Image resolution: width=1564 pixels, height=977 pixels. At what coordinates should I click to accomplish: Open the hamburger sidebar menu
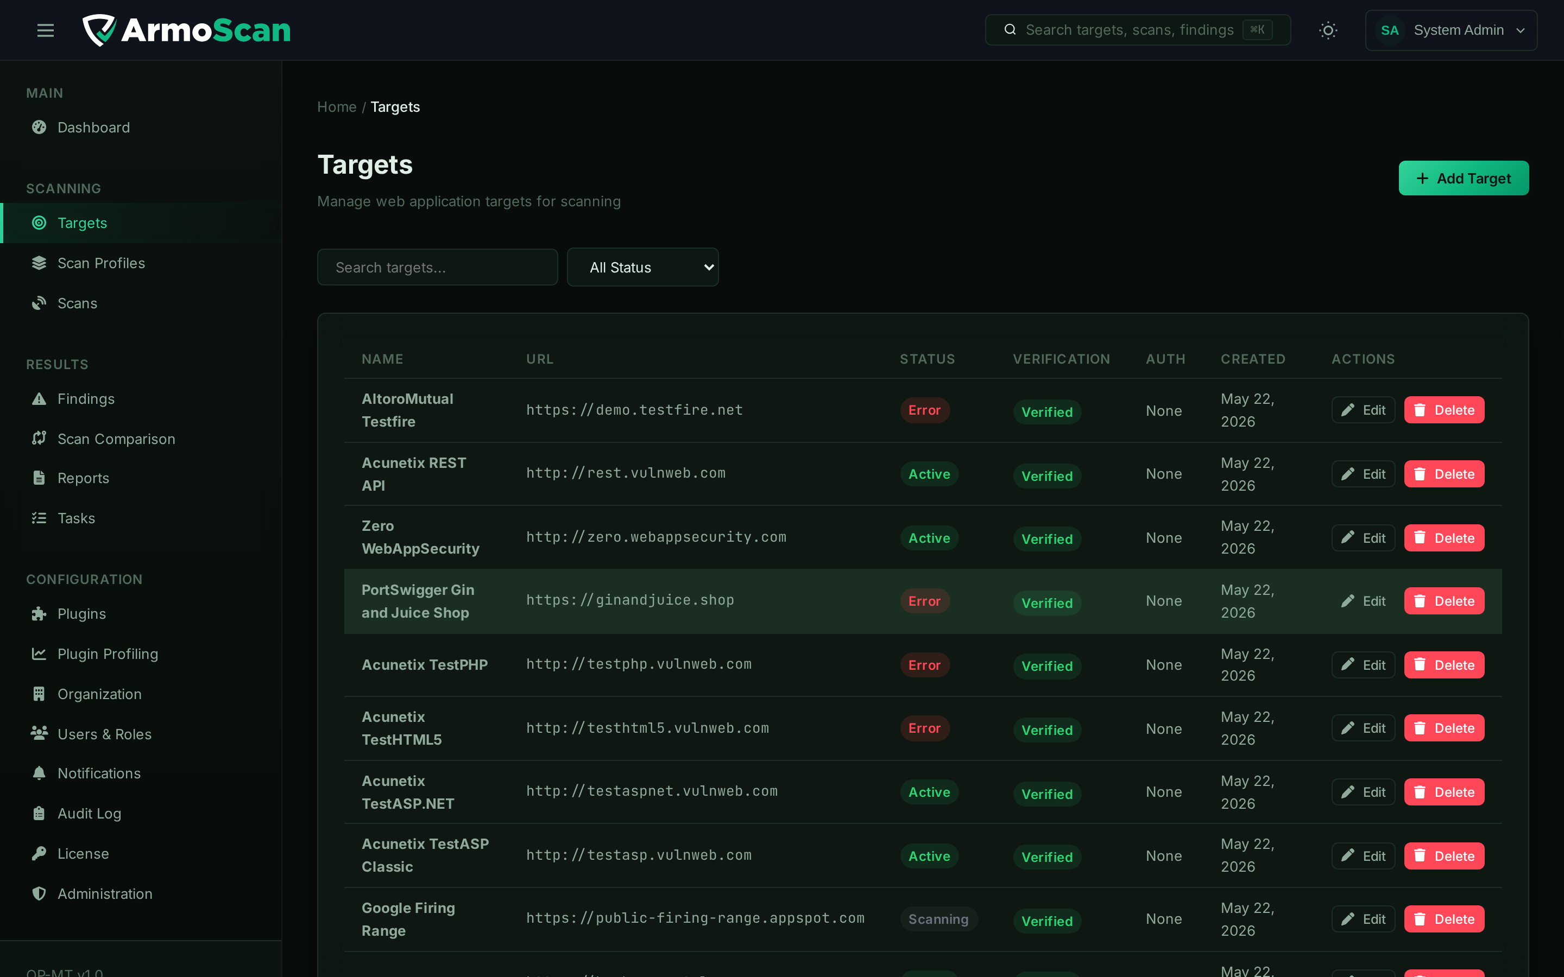[x=45, y=30]
